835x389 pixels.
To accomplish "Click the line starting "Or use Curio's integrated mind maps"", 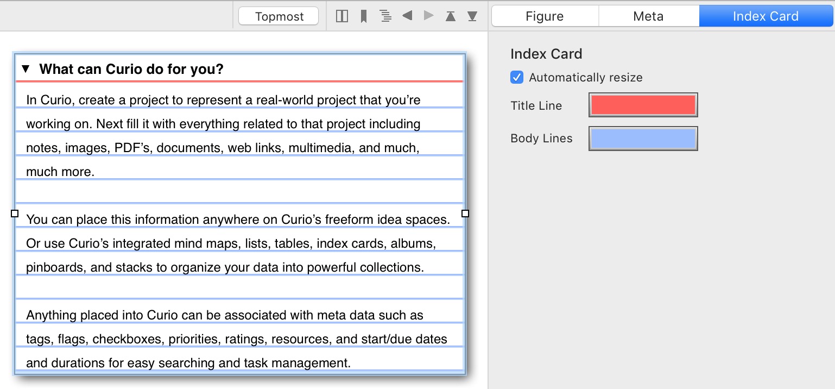I will click(x=231, y=243).
